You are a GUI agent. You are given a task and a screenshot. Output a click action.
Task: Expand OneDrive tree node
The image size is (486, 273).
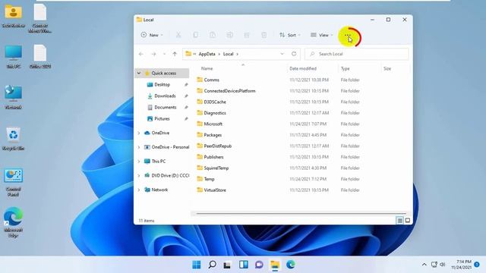139,133
